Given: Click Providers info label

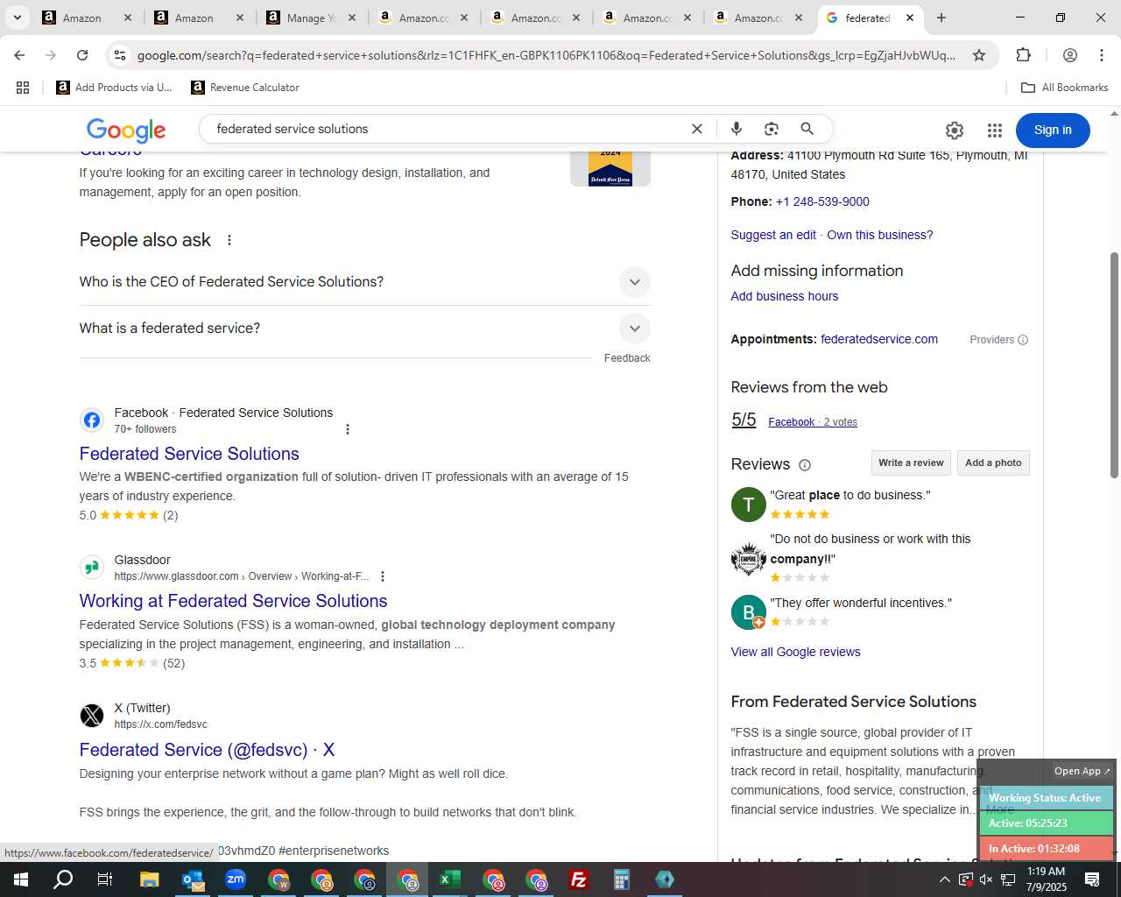Looking at the screenshot, I should coord(999,340).
